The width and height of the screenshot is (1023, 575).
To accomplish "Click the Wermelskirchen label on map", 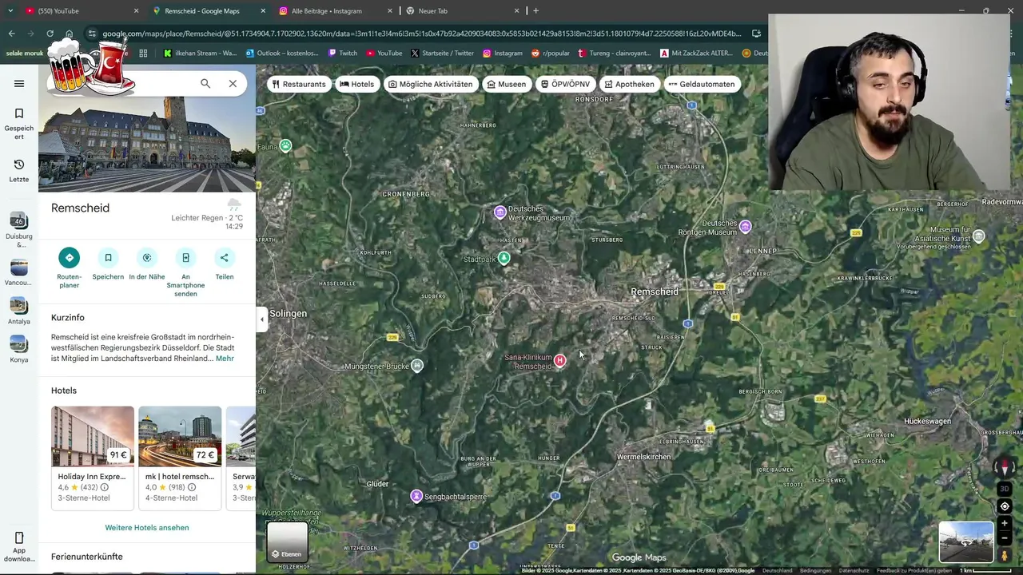I will point(644,457).
